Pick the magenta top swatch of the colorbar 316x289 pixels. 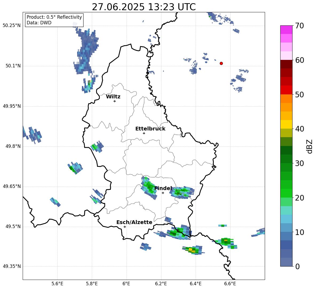286,30
